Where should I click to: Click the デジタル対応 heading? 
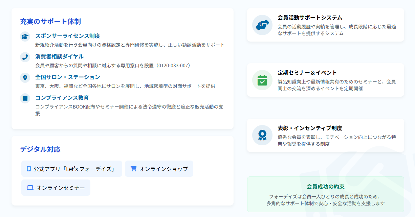40,149
